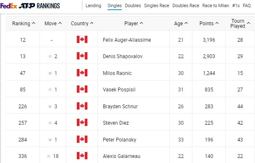
Task: Open the Race to Milan tab
Action: [216, 6]
